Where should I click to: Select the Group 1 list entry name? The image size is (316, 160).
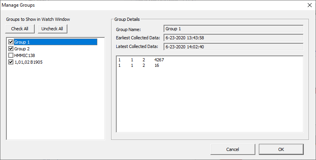(x=22, y=42)
